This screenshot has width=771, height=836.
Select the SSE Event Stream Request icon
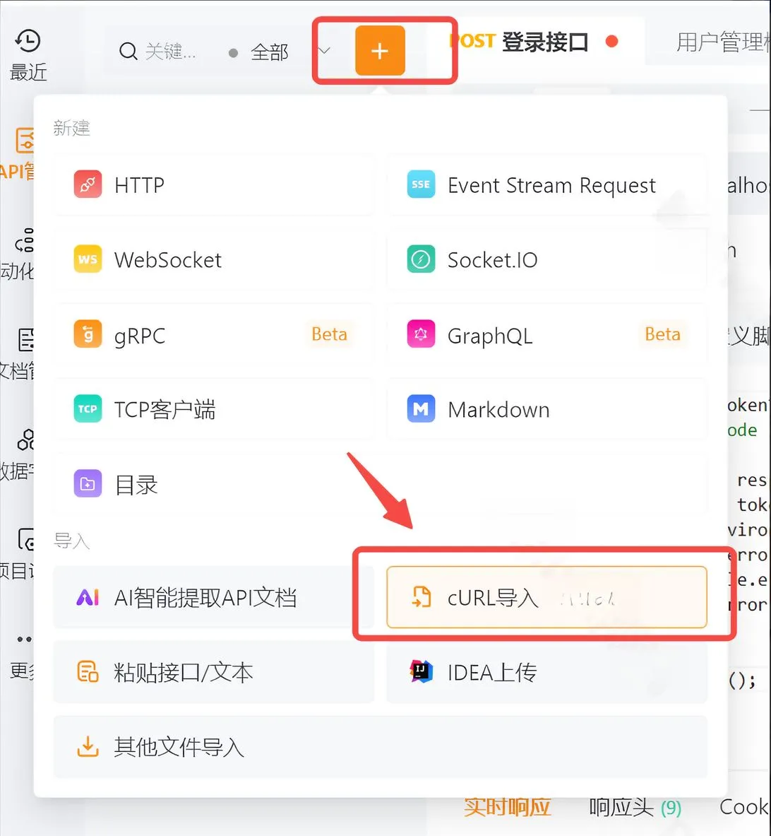pos(421,184)
